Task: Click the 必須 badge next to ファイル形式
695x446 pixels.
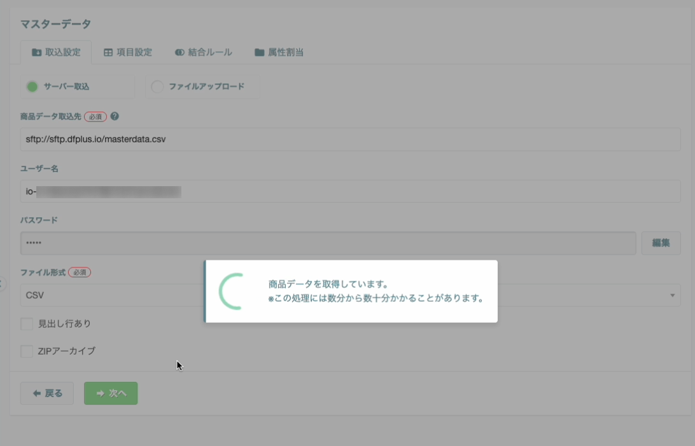Action: pos(80,272)
